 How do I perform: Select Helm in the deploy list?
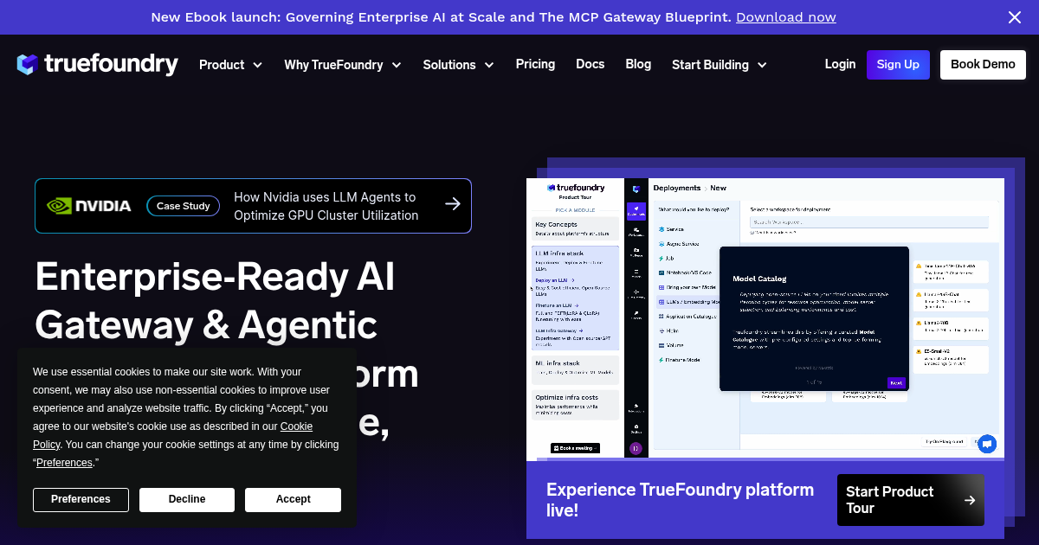pyautogui.click(x=671, y=330)
